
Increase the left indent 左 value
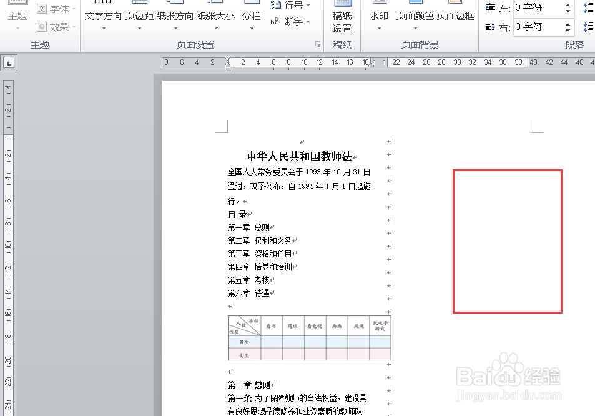pos(568,4)
